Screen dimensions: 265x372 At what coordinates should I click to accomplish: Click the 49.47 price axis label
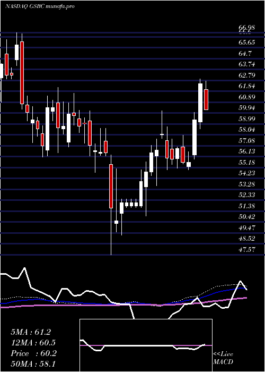(x=246, y=228)
